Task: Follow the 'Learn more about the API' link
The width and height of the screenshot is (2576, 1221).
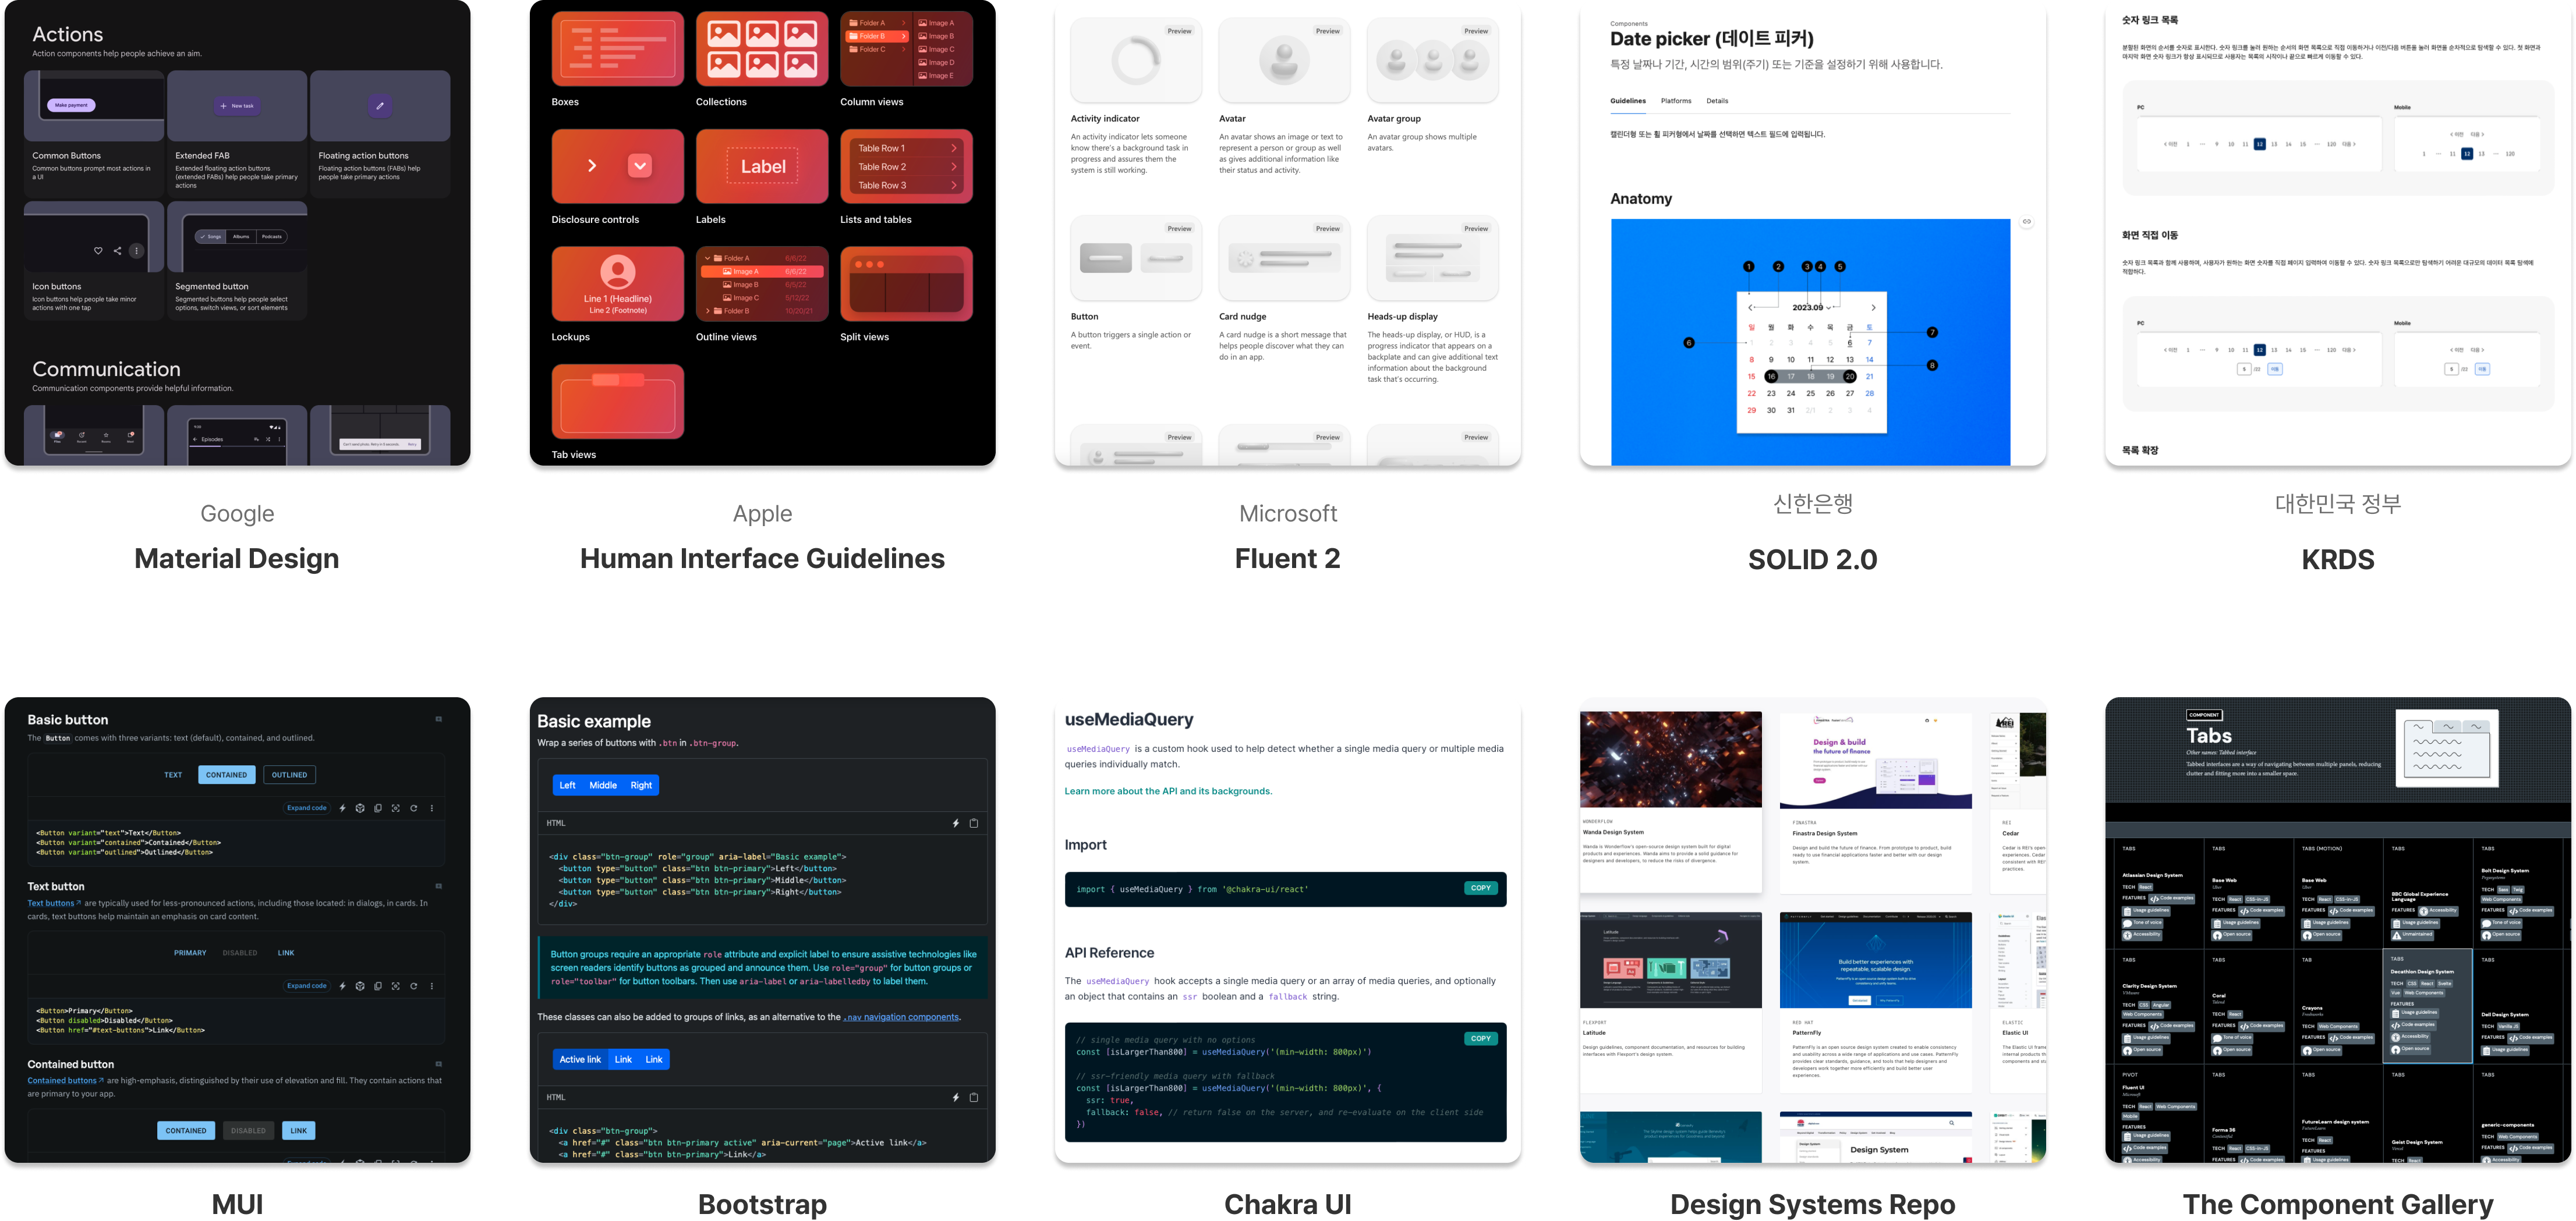Action: click(x=1168, y=791)
